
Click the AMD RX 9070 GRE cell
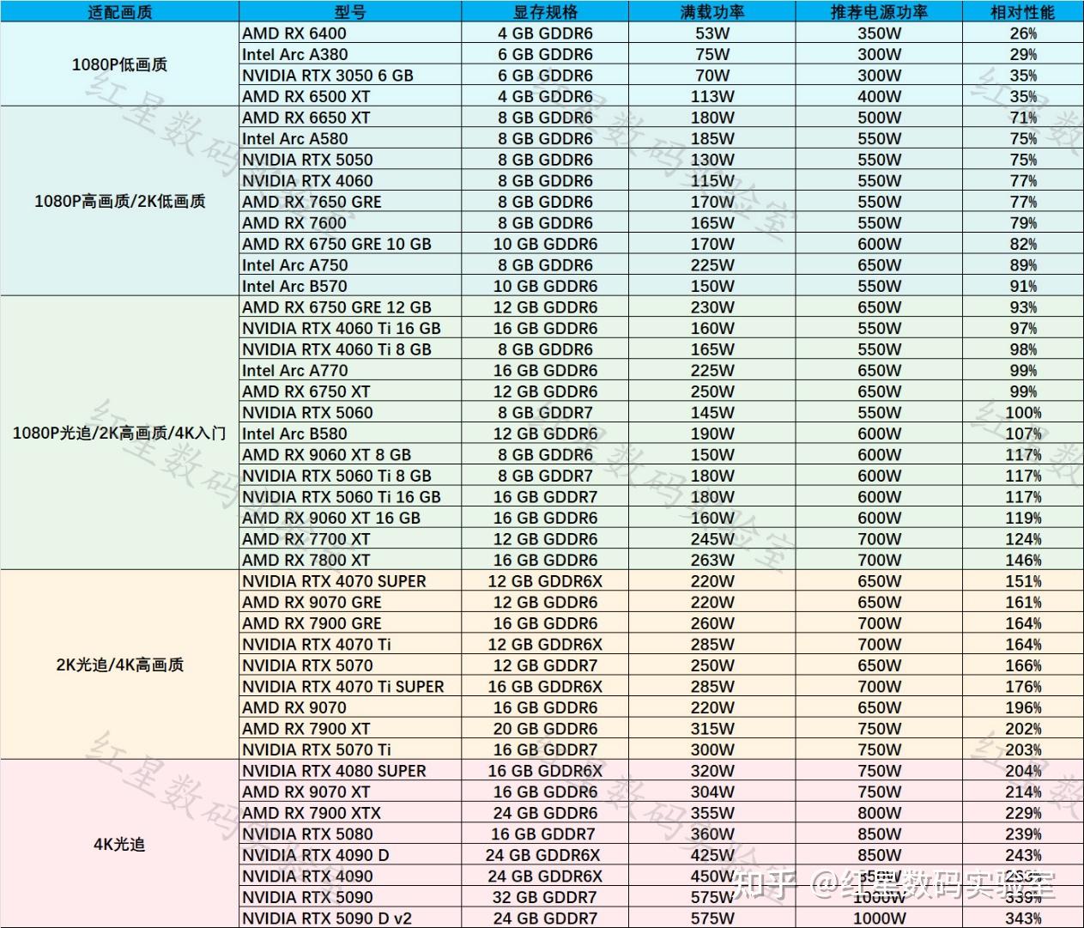[350, 603]
